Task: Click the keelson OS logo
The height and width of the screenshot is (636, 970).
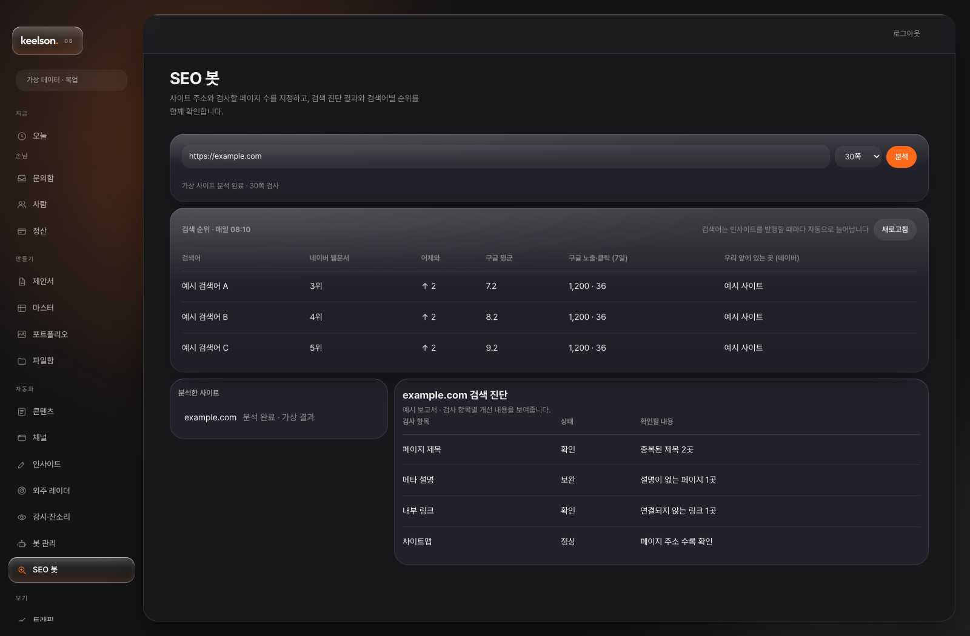Action: pyautogui.click(x=47, y=41)
